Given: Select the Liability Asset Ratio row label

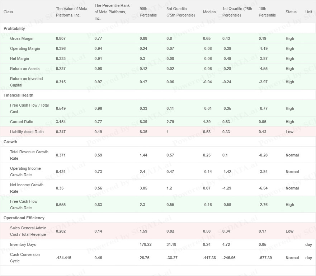Looking at the screenshot, I should 27,132.
